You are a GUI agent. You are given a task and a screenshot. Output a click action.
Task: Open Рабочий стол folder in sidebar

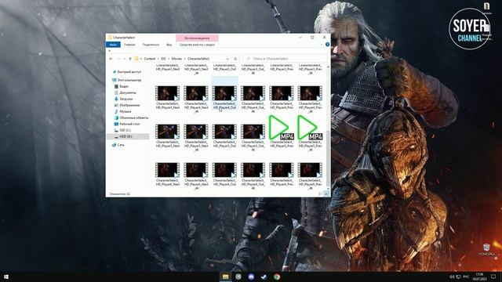point(127,124)
